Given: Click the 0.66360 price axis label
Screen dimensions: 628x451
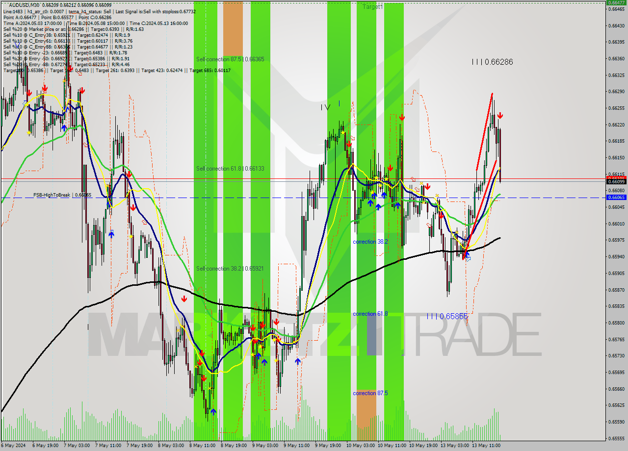Looking at the screenshot, I should tap(617, 58).
